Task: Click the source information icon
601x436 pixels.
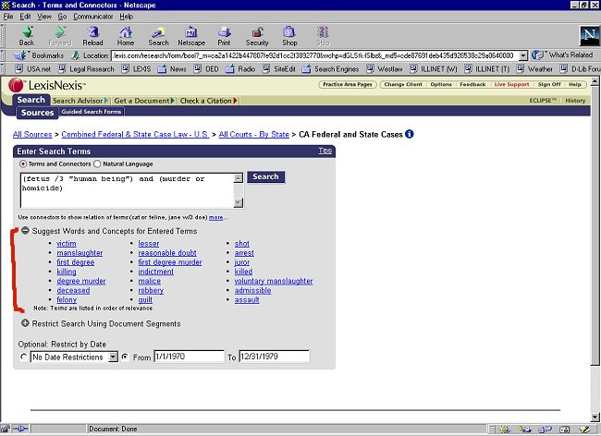Action: tap(410, 134)
